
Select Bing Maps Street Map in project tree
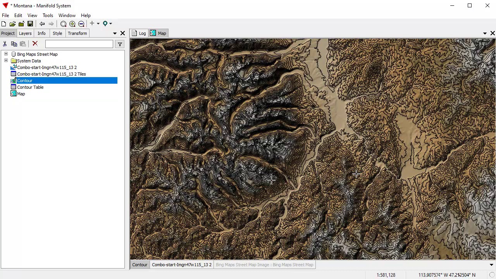click(37, 54)
